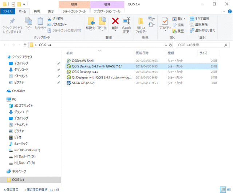Select PC in navigation pane

11,99
